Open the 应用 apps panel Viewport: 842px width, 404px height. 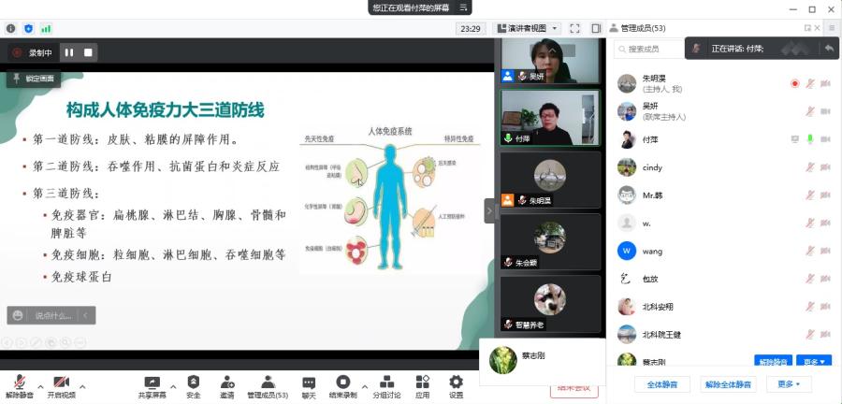(422, 386)
